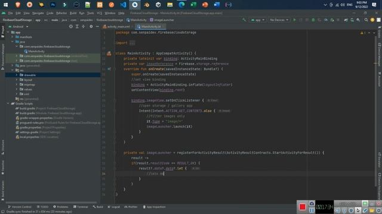Click the yellow account avatar icon in the toolbar
Screen dimensions: 382x214
tap(372, 20)
